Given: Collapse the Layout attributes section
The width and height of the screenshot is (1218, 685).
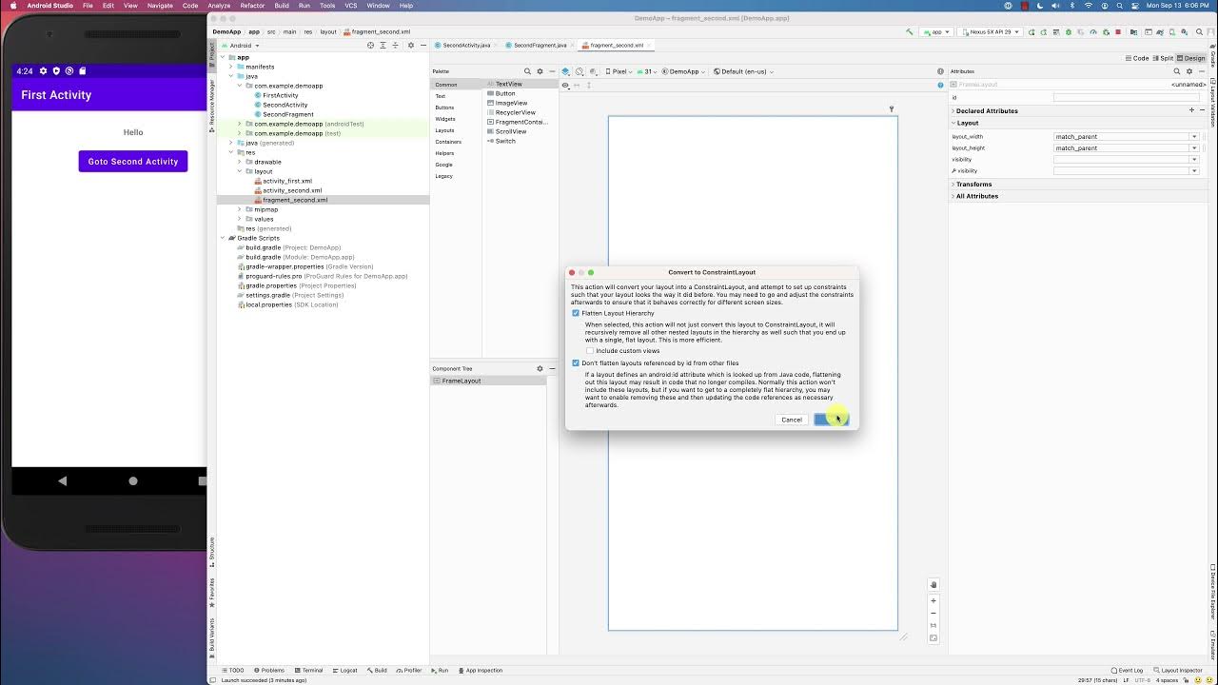Looking at the screenshot, I should [953, 123].
